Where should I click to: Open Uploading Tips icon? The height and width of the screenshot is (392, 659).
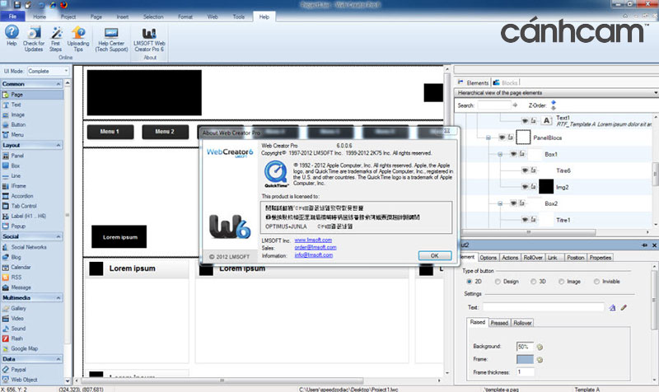point(78,39)
